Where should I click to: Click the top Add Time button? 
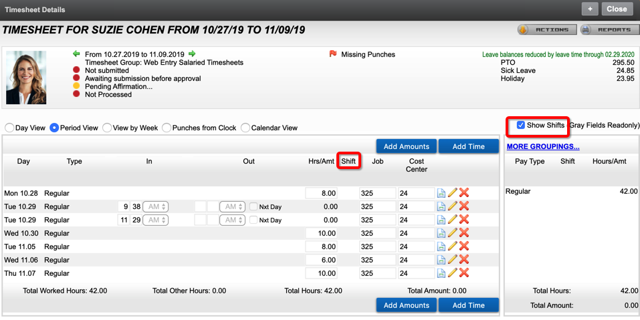click(x=468, y=146)
